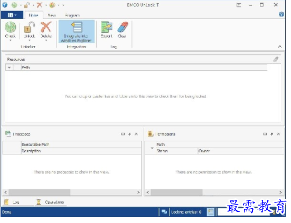Click status bar chat messages icon
This screenshot has width=291, height=223.
pyautogui.click(x=164, y=212)
